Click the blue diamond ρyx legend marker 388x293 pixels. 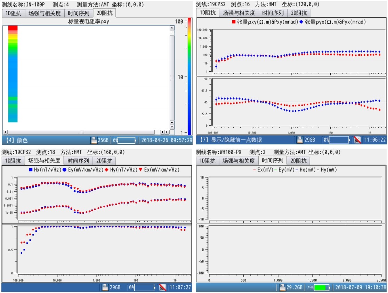[x=301, y=22]
